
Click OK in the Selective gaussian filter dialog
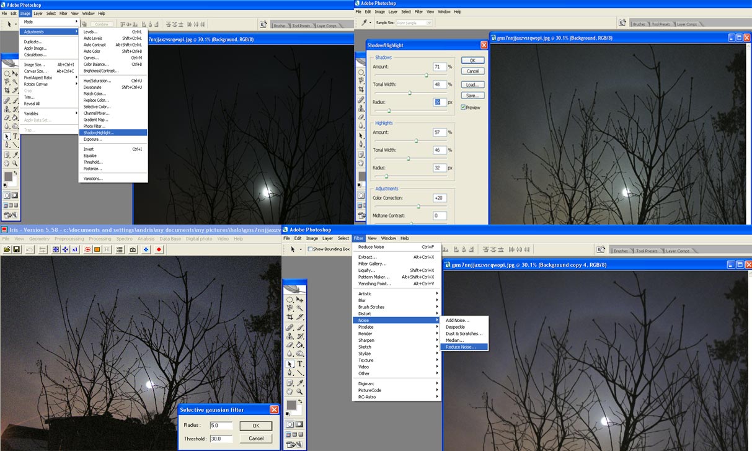(x=256, y=426)
